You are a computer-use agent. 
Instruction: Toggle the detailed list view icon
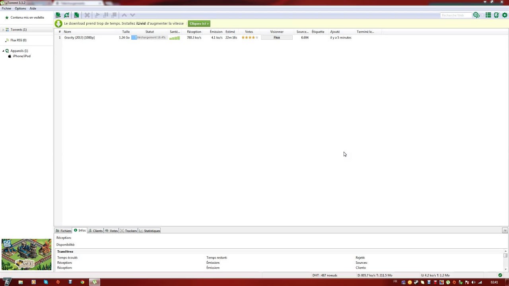point(488,15)
